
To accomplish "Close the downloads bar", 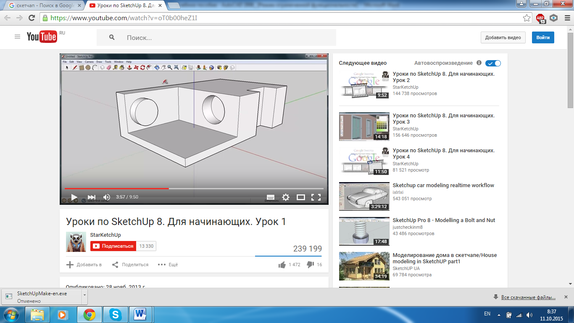I will 566,297.
